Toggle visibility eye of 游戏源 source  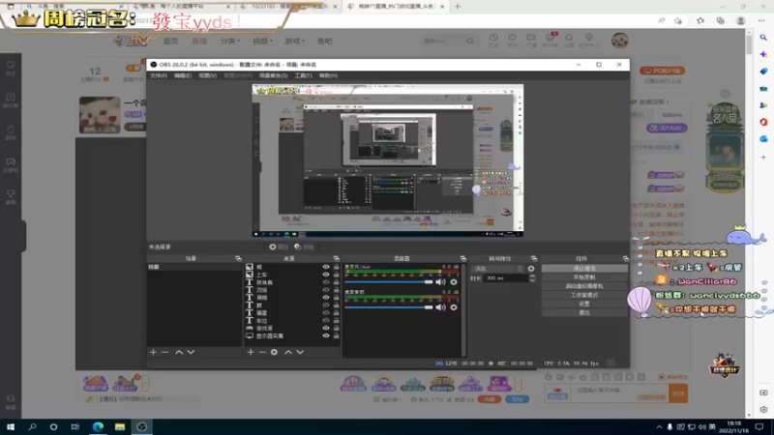[326, 328]
